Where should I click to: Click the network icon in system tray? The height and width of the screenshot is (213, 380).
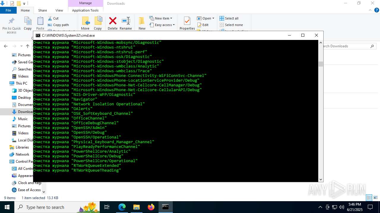tap(335, 207)
